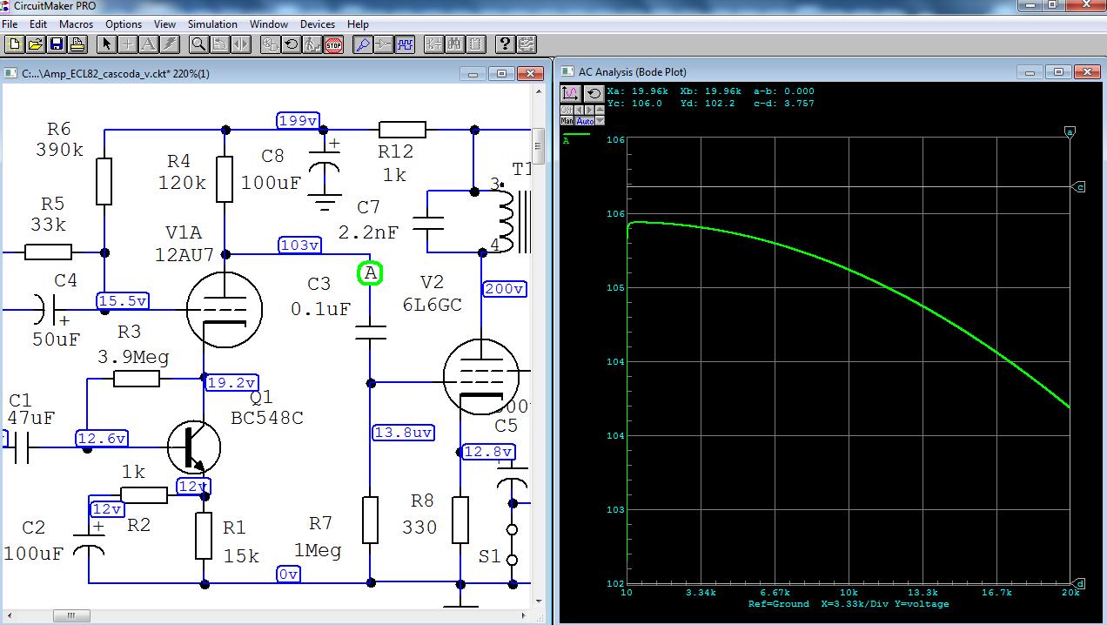
Task: Open the Window menu
Action: click(x=269, y=24)
